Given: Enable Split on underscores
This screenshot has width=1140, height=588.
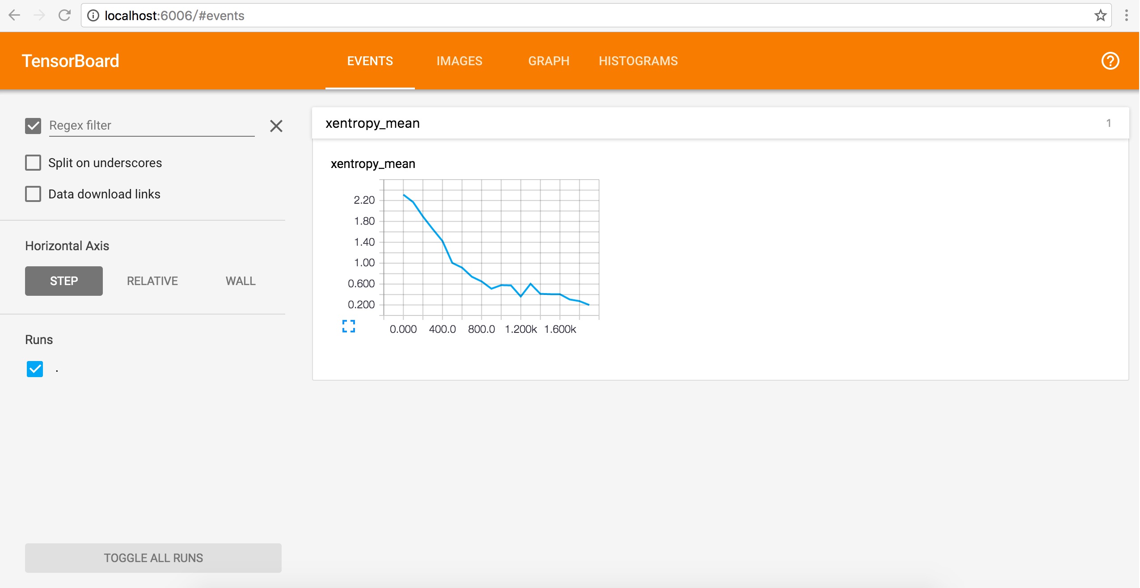Looking at the screenshot, I should coord(33,163).
